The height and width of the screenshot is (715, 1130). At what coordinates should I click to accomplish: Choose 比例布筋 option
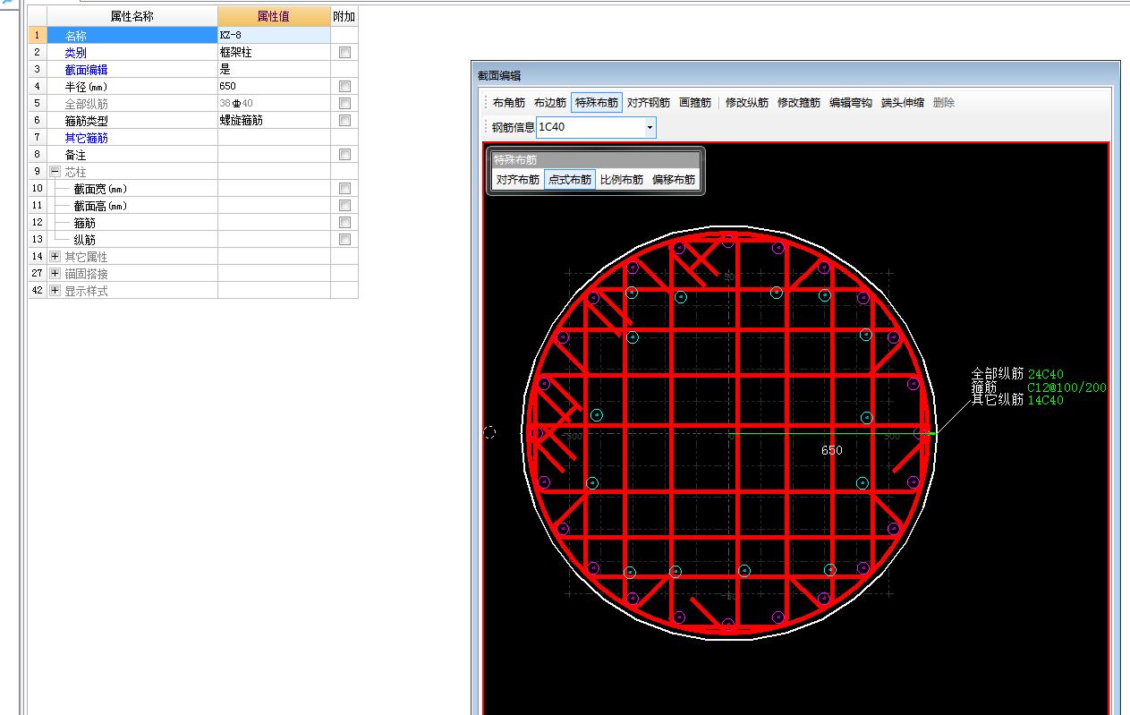click(622, 180)
